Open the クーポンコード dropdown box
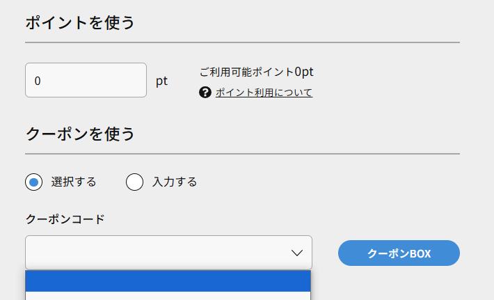The image size is (494, 300). click(x=168, y=253)
